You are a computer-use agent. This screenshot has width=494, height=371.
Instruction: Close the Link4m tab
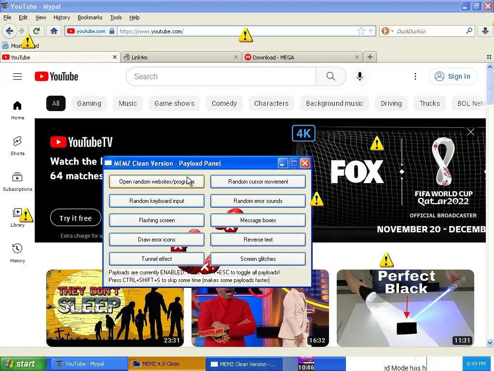click(235, 57)
